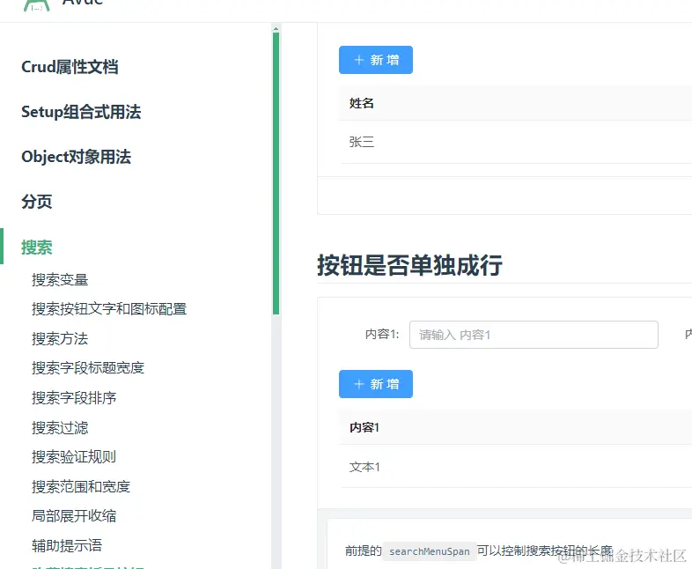692x569 pixels.
Task: Go to 搜索验证规则 subsection
Action: tap(74, 456)
